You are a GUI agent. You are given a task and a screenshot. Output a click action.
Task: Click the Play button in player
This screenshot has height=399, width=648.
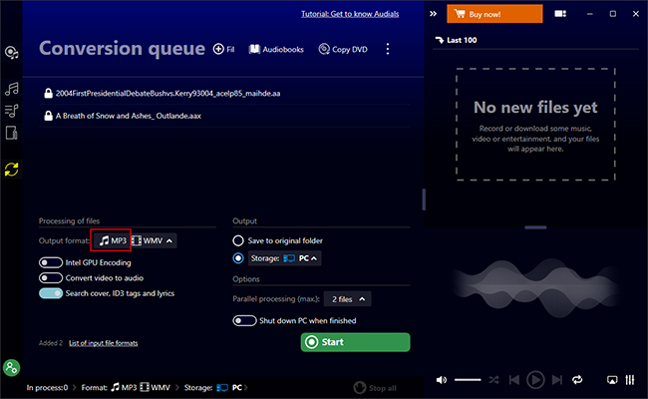click(x=535, y=380)
